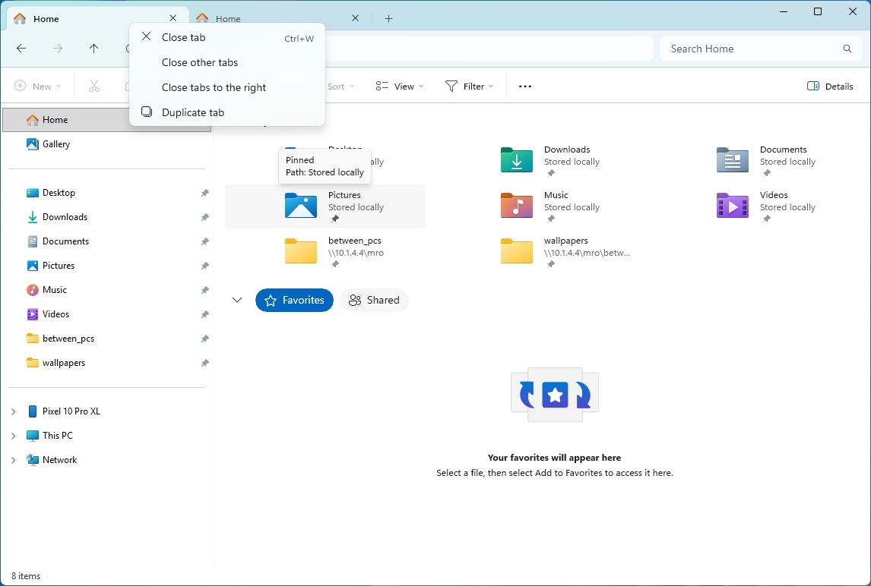Click the search magnifier in the search box
This screenshot has width=871, height=586.
(x=847, y=48)
